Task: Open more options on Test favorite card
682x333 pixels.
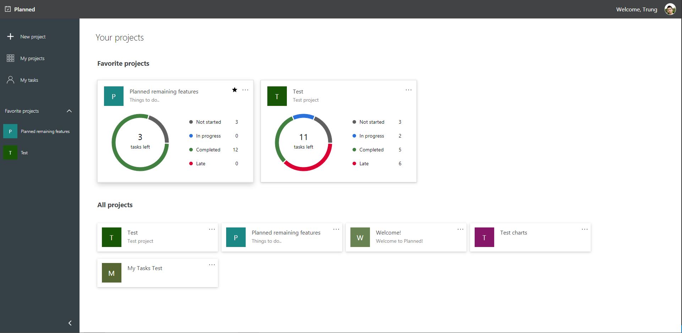Action: tap(409, 90)
